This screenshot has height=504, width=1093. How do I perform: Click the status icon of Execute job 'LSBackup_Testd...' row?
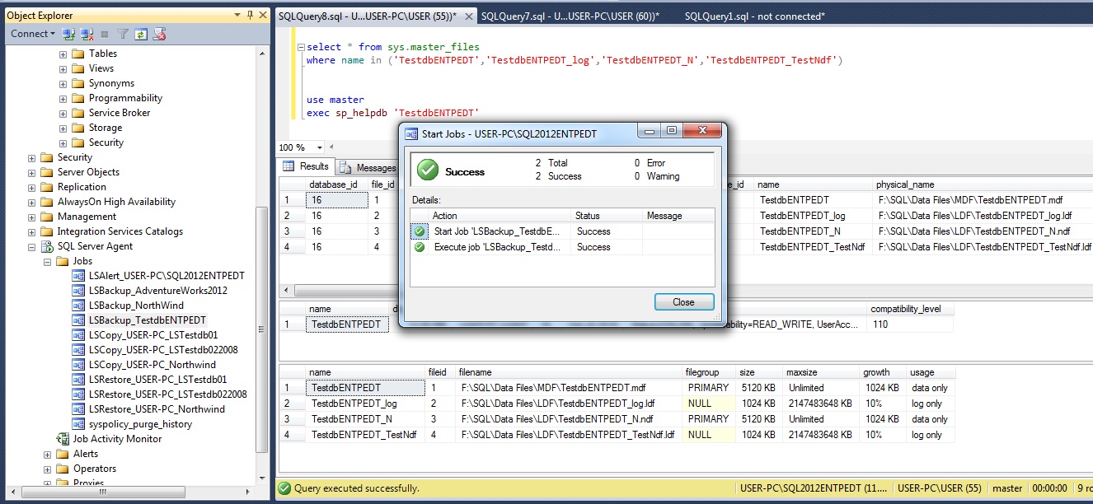click(x=420, y=247)
